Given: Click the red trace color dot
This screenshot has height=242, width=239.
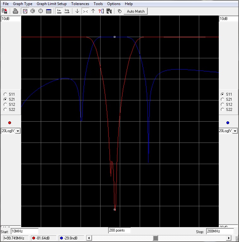Looking at the screenshot, I should 9,123.
